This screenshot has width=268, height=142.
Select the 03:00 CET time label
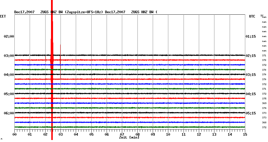(9, 56)
